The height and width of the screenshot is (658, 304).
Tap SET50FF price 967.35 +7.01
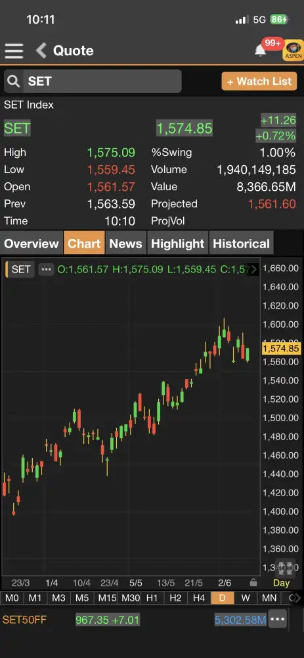[108, 619]
